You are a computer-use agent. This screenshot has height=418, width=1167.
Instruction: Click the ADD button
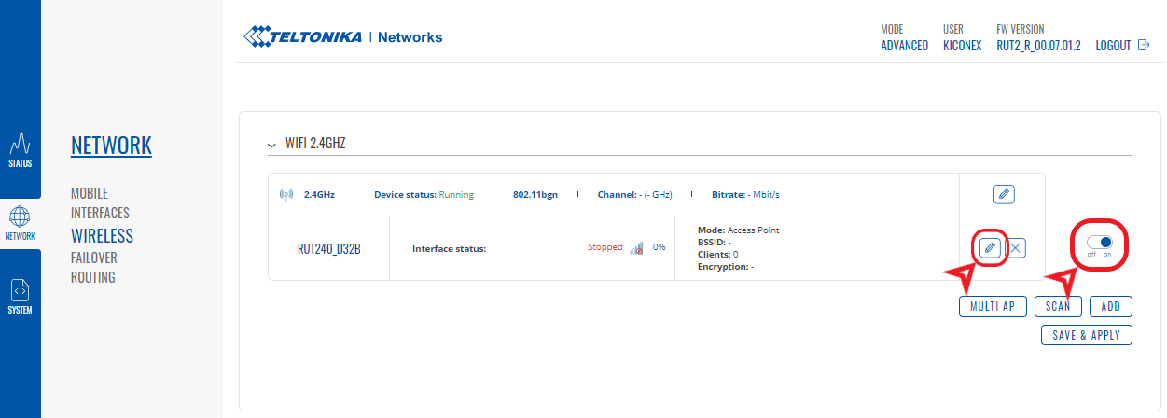pos(1110,306)
